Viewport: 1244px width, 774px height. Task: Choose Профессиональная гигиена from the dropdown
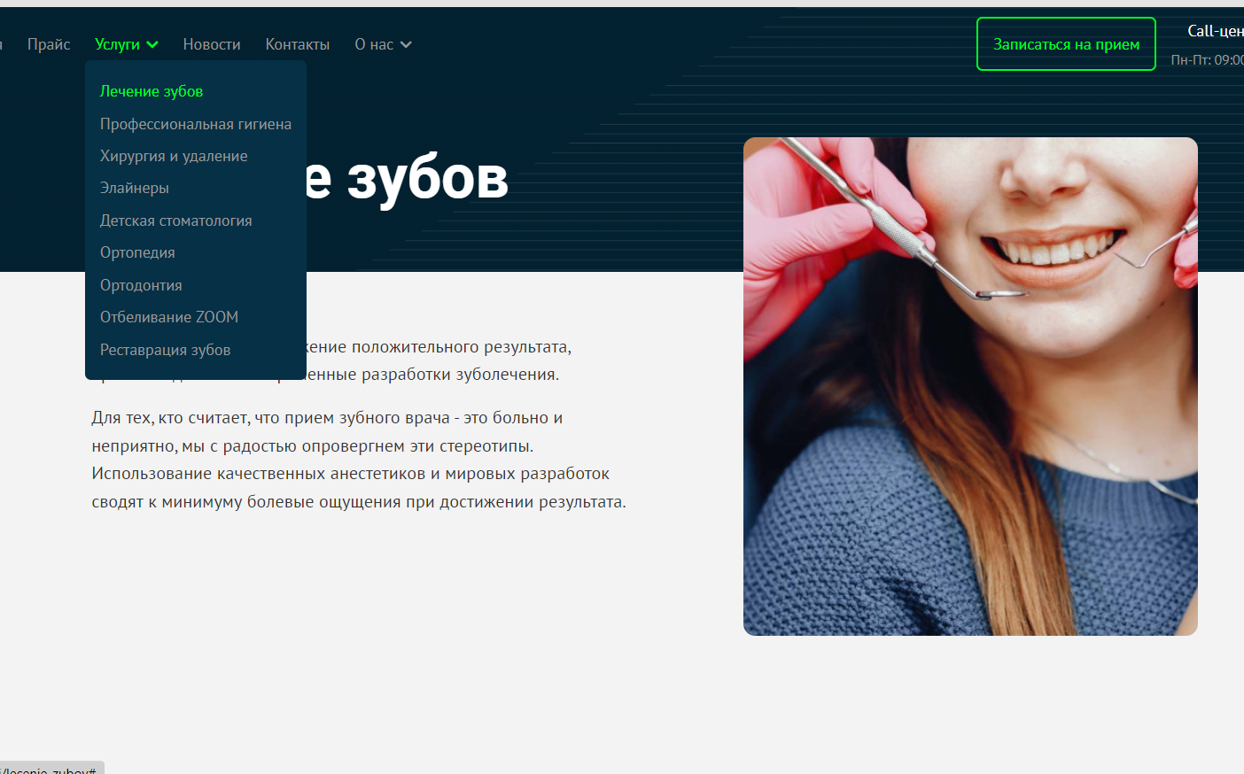[196, 124]
